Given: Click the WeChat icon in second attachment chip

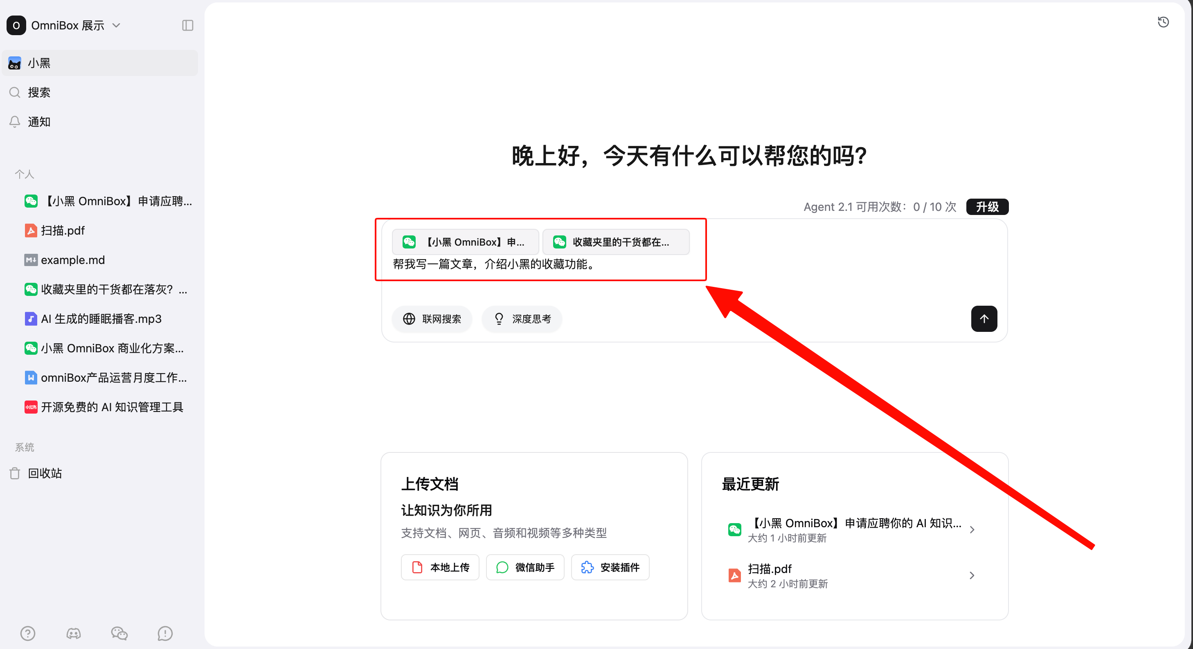Looking at the screenshot, I should click(559, 242).
